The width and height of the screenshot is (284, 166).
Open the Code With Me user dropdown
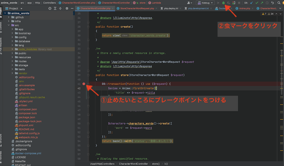[190, 3]
